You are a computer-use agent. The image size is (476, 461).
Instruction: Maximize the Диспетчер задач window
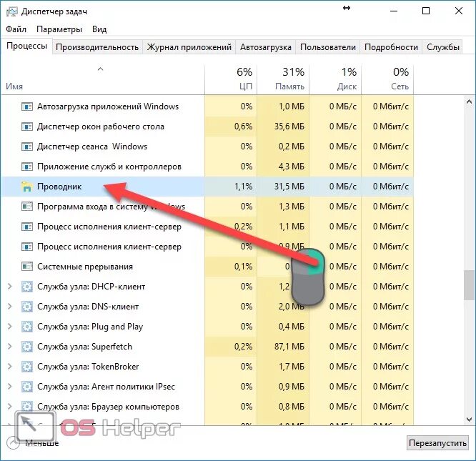pos(426,11)
